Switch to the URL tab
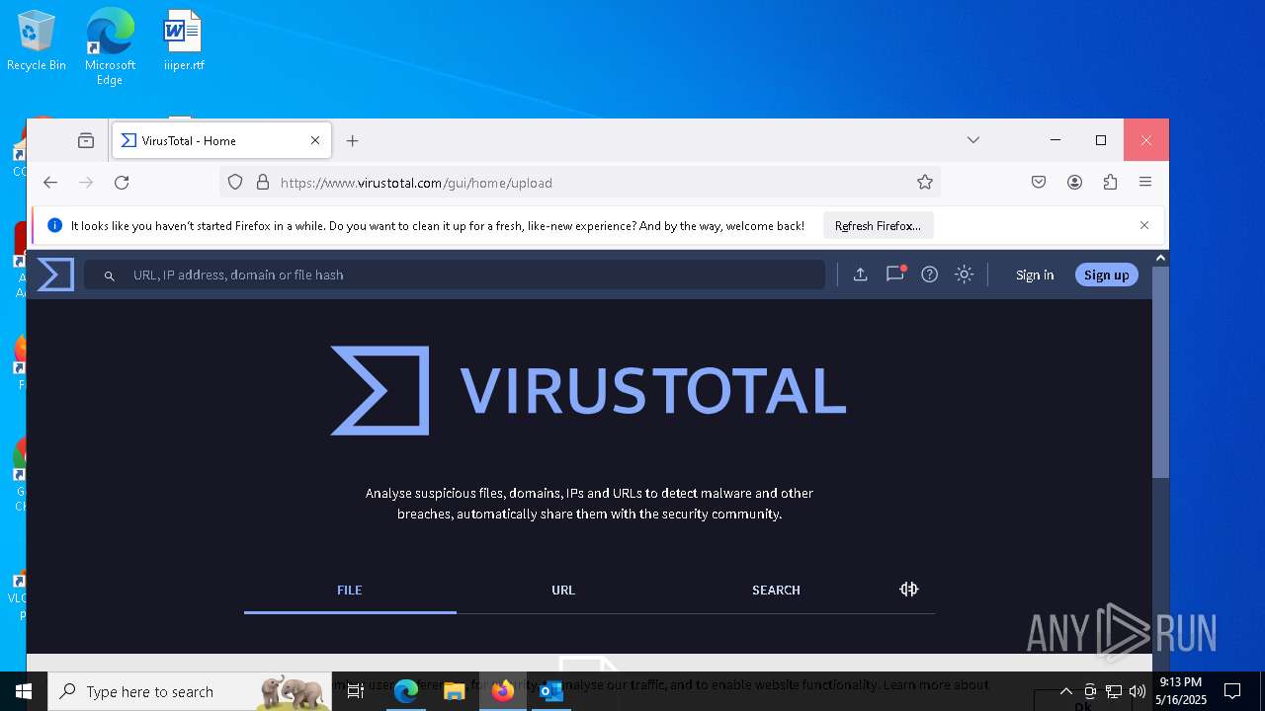Viewport: 1265px width, 711px height. point(563,590)
